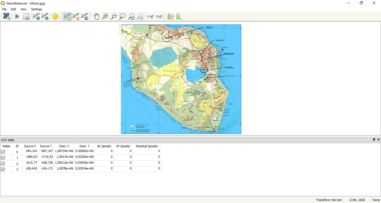The image size is (381, 203).
Task: Click Save GCP Points As icon
Action: pyautogui.click(x=45, y=16)
